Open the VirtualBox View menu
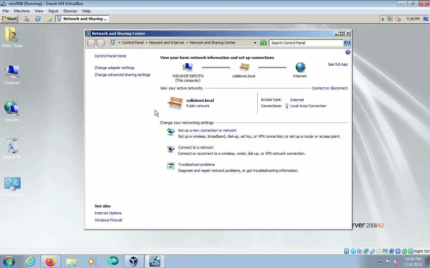430x268 pixels. coord(39,11)
